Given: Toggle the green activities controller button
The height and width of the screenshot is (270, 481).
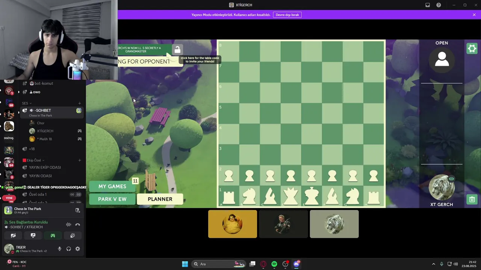Looking at the screenshot, I should [53, 235].
